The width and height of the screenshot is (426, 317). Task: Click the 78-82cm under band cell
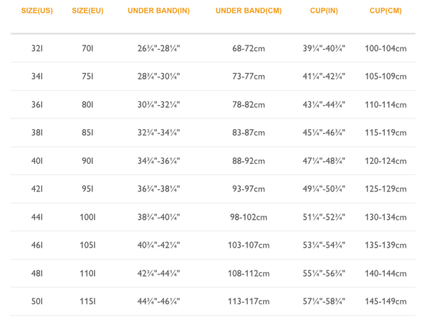[248, 104]
